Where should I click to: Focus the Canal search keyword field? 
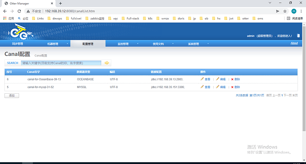61,63
